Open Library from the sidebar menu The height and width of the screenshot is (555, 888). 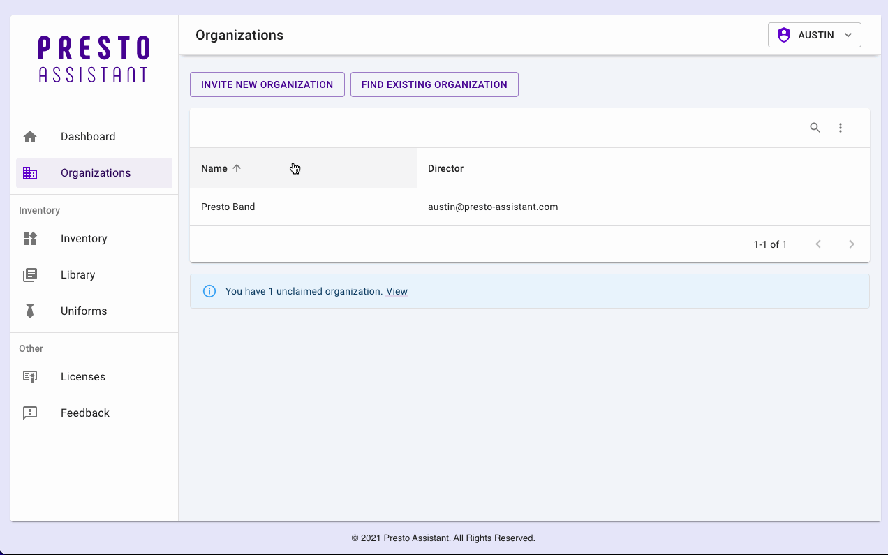pyautogui.click(x=77, y=275)
